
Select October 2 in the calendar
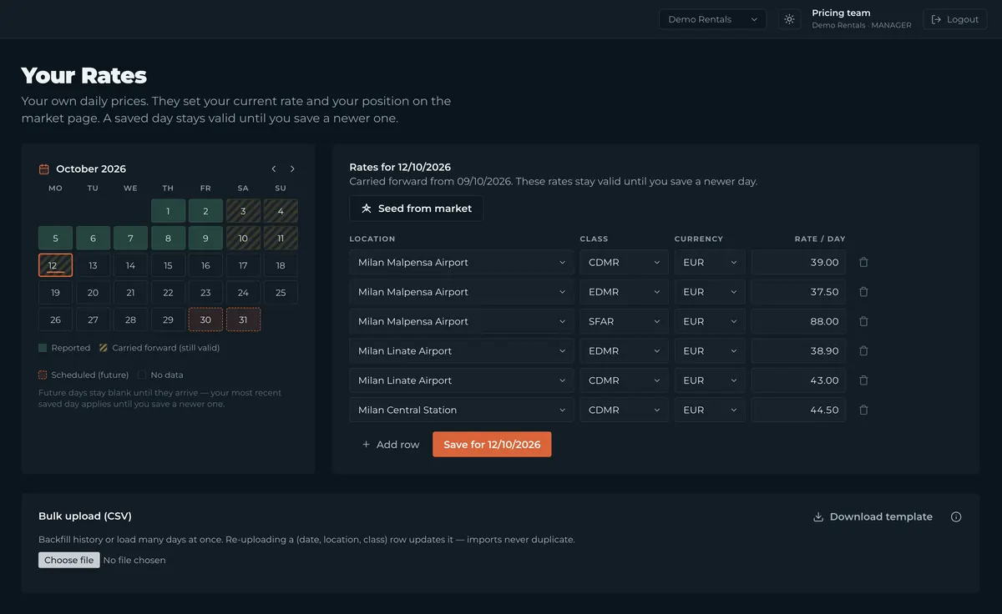(x=205, y=212)
